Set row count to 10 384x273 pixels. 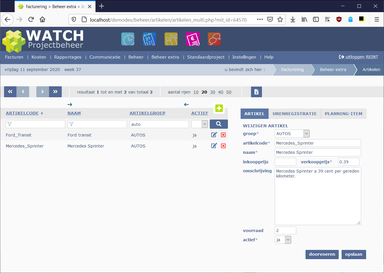point(196,92)
